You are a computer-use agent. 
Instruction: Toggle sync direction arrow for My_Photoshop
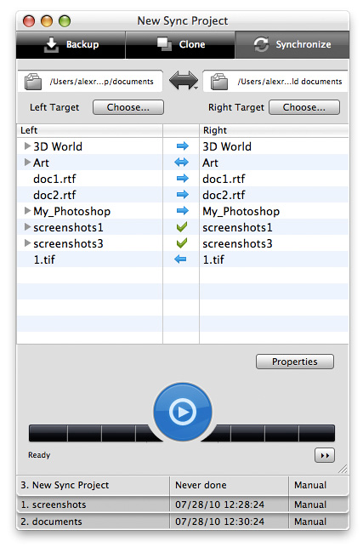[182, 211]
